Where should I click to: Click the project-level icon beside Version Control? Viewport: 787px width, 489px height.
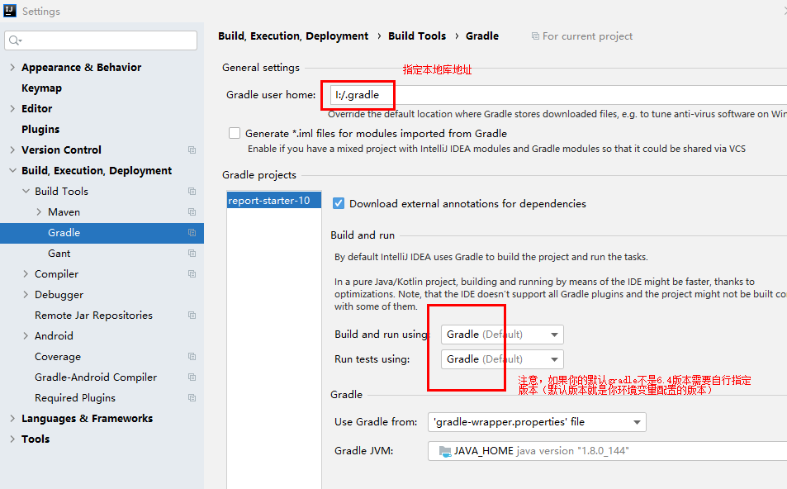[192, 150]
